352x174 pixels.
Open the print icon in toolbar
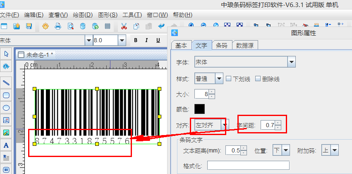58,27
